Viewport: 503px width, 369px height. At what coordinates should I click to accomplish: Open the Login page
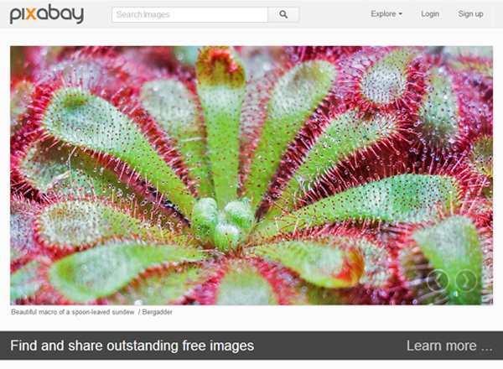[x=430, y=14]
